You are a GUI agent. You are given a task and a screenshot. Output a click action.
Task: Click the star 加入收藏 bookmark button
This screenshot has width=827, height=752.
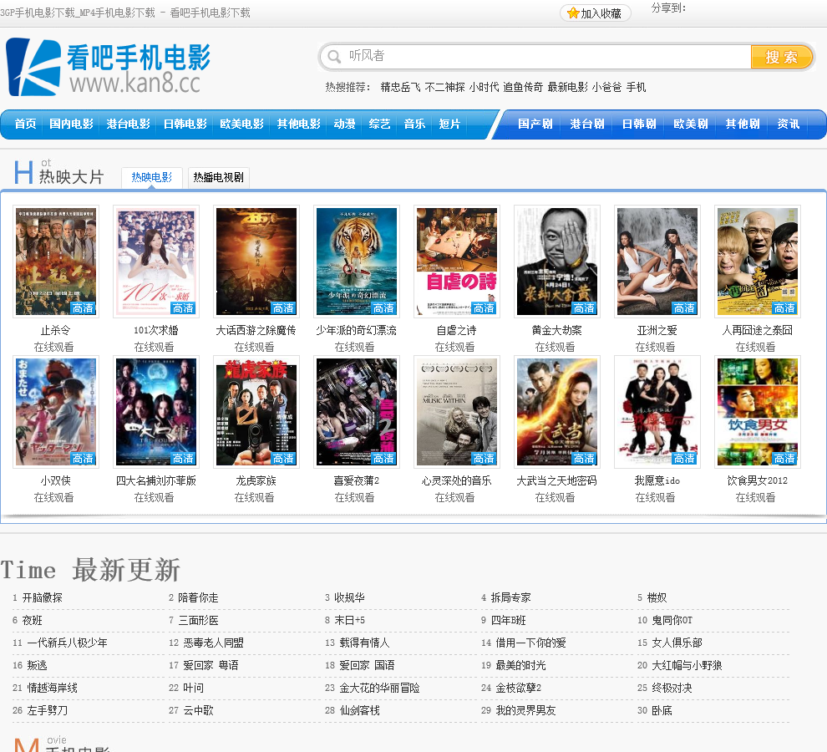596,13
